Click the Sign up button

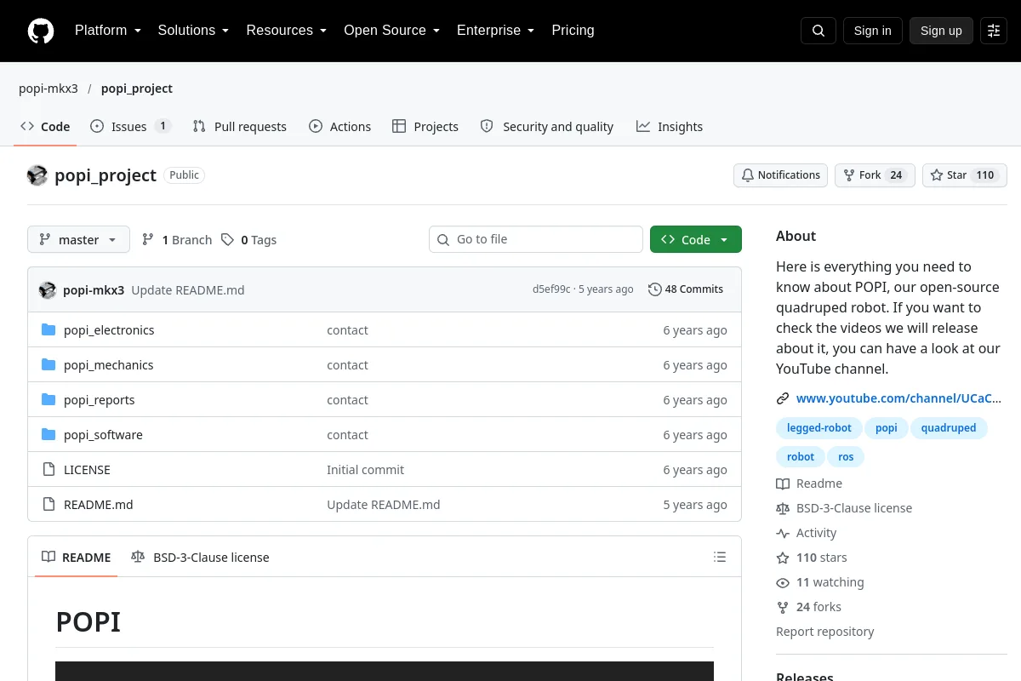click(x=941, y=31)
